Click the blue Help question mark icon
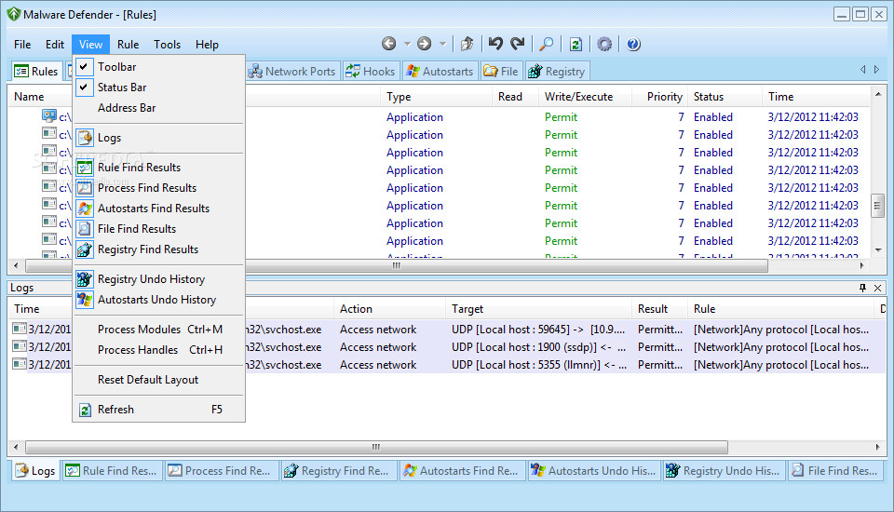 pyautogui.click(x=633, y=44)
